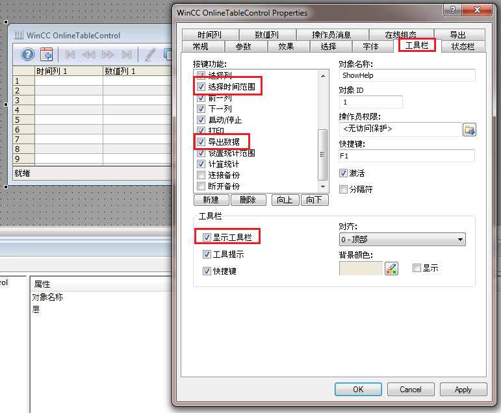This screenshot has height=413, width=501.
Task: Select the 工具栏 tab
Action: pyautogui.click(x=417, y=45)
